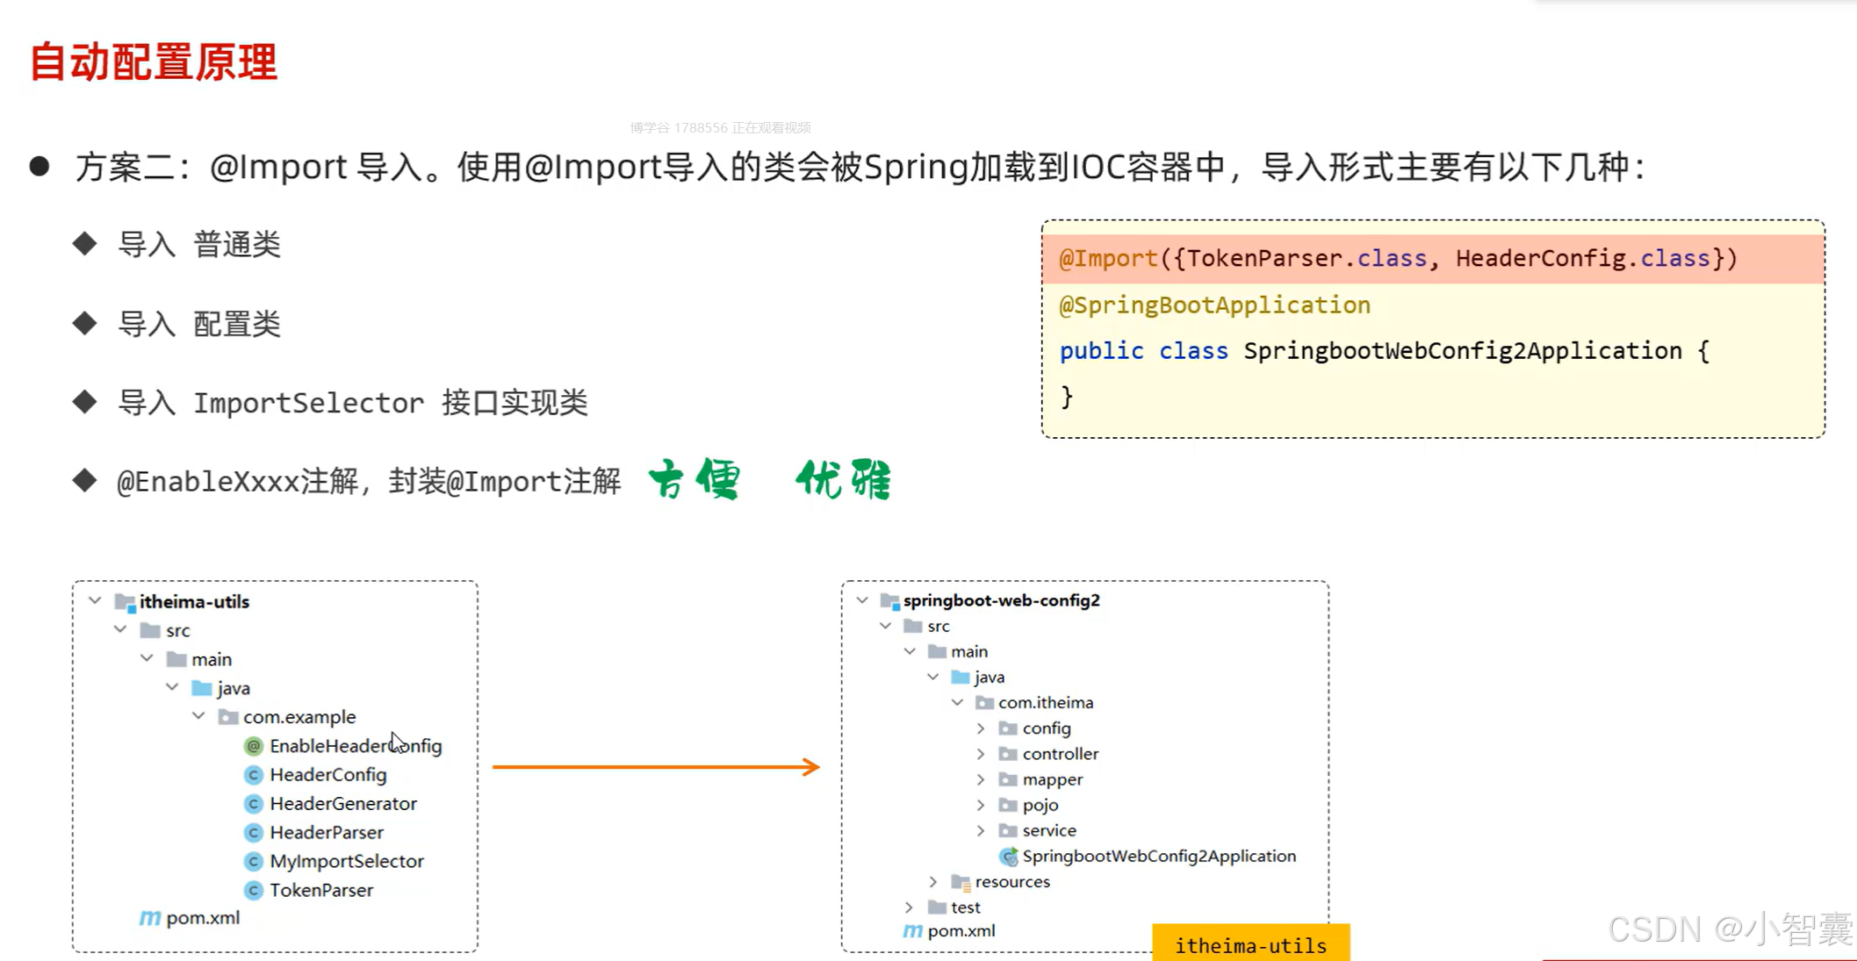
Task: Open pom.xml under springboot-web-config2
Action: point(961,931)
